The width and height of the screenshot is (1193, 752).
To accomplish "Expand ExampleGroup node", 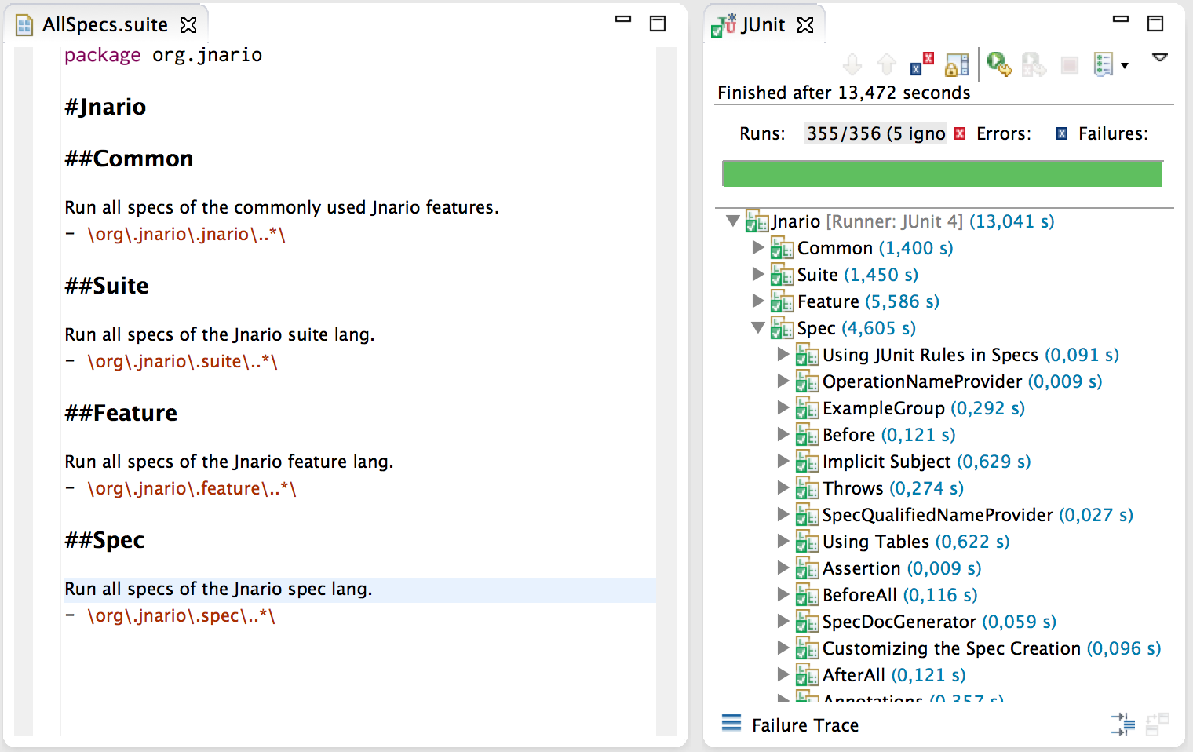I will pos(783,408).
